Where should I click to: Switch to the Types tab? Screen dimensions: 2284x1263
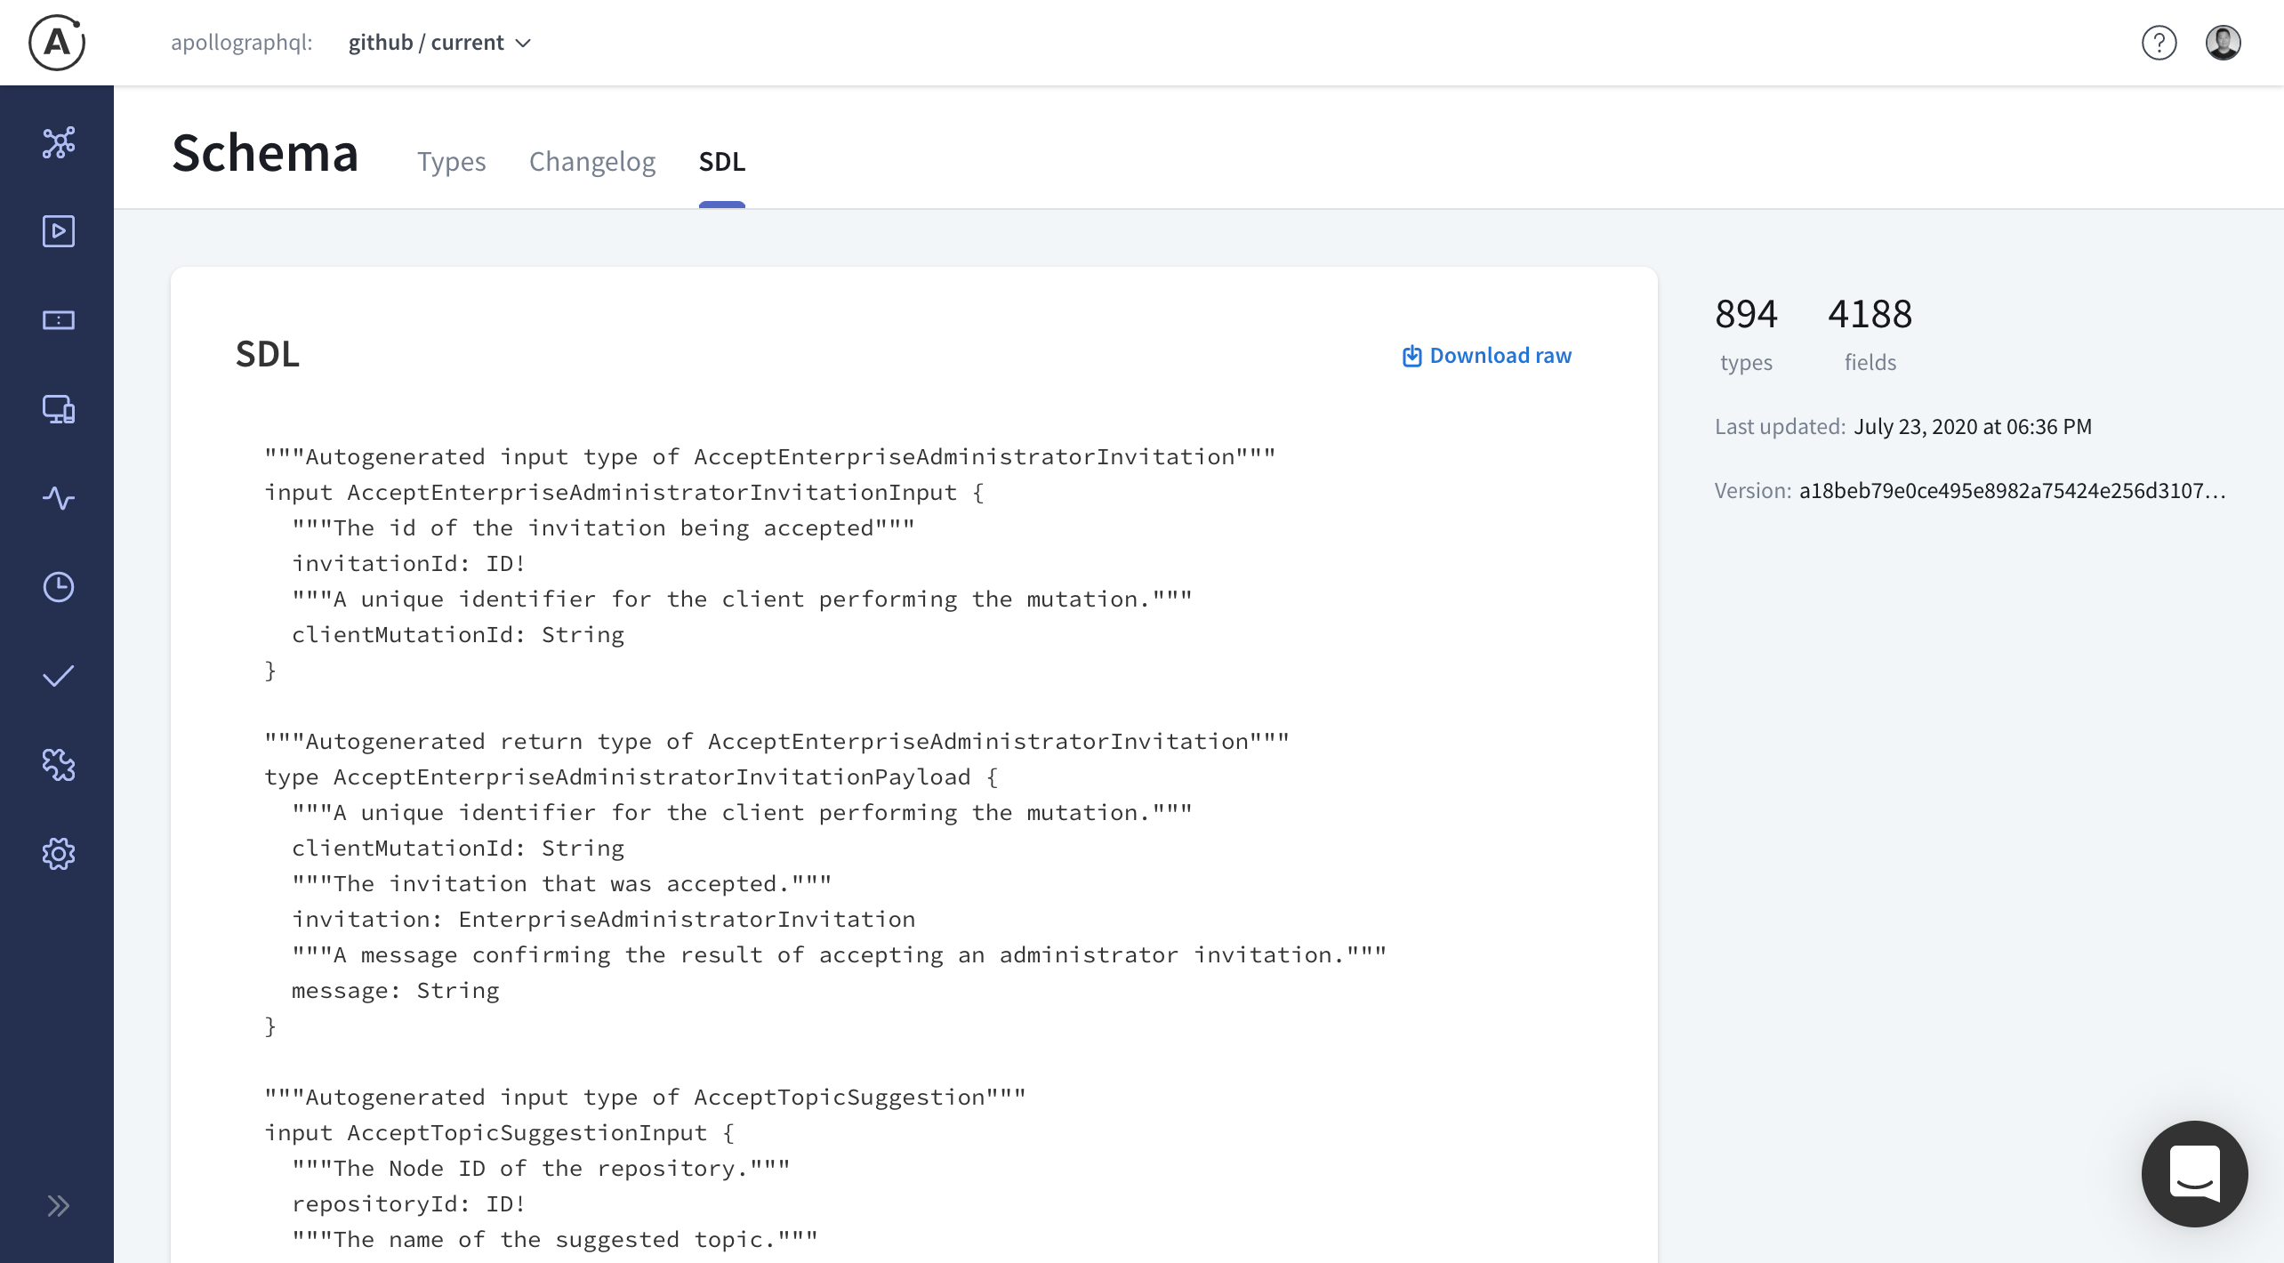452,162
